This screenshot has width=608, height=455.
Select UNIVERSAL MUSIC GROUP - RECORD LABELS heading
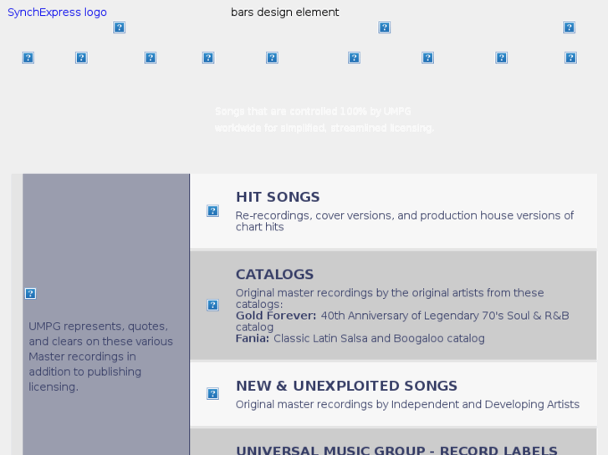pos(396,450)
